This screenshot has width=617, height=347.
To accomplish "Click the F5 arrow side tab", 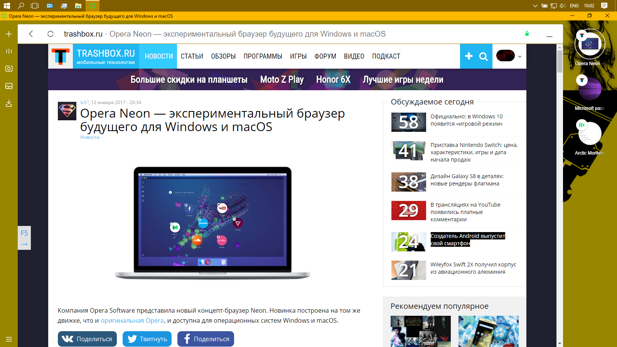I will point(24,238).
